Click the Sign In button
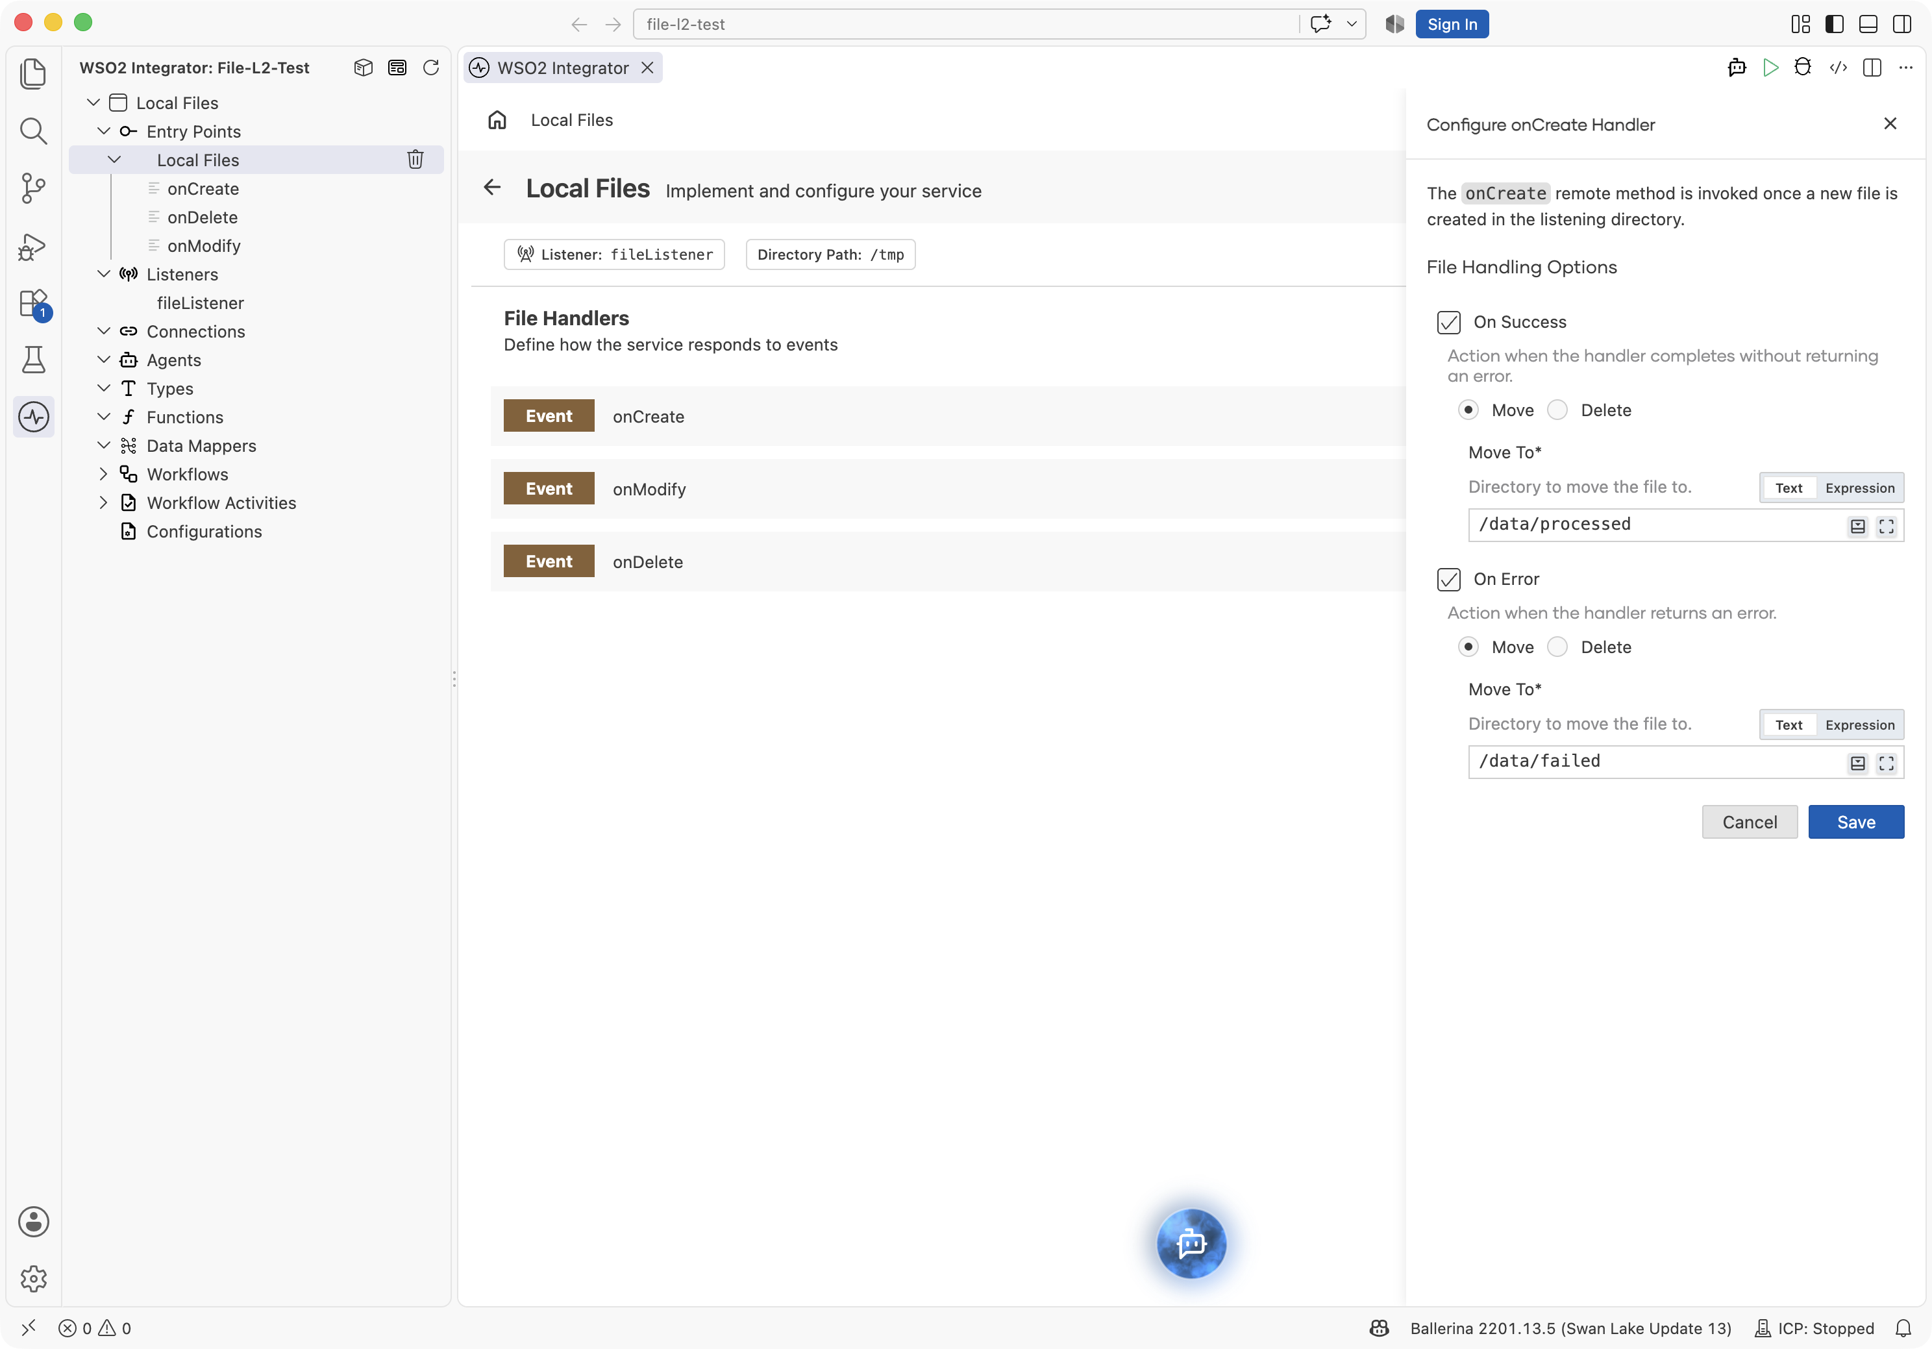The image size is (1932, 1349). [x=1452, y=25]
